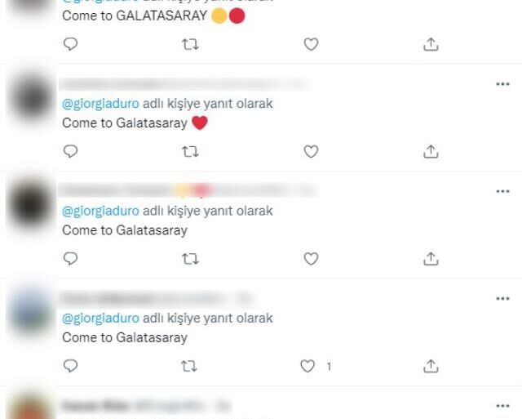The image size is (522, 419).
Task: Open more options for red heart emoji tweet
Action: (502, 84)
